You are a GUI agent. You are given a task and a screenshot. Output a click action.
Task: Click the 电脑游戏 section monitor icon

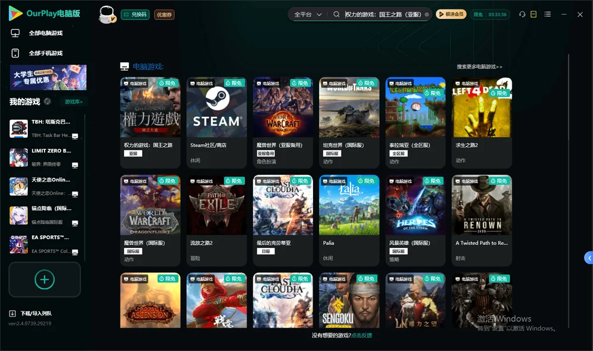pyautogui.click(x=125, y=66)
